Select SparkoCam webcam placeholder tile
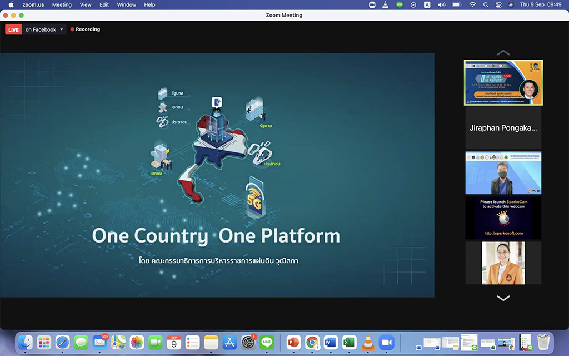Viewport: 569px width, 356px height. [503, 217]
